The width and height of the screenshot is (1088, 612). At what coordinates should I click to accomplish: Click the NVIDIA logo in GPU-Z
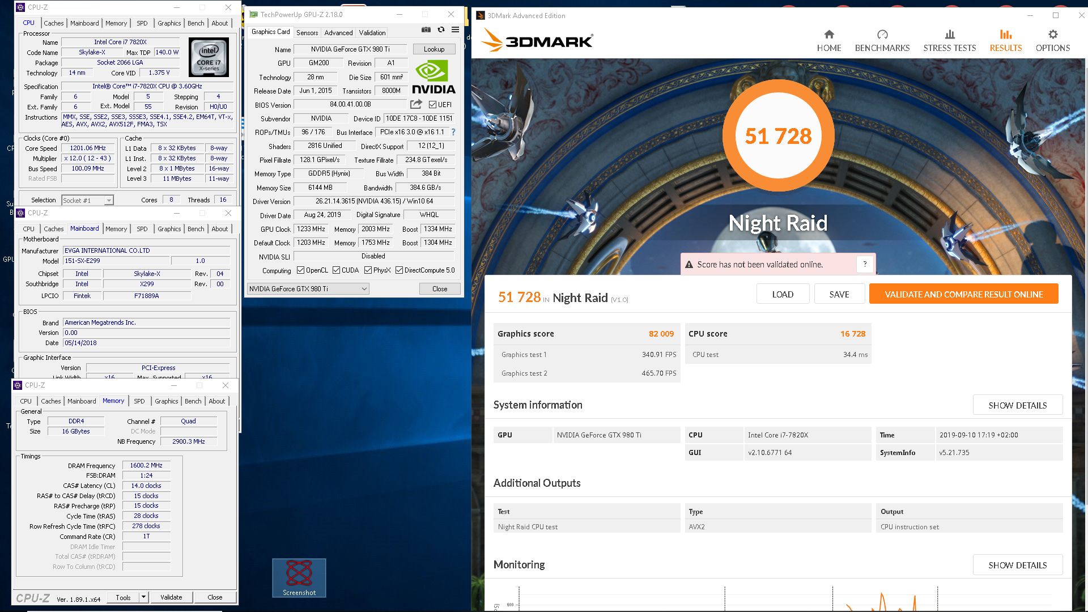(x=433, y=77)
